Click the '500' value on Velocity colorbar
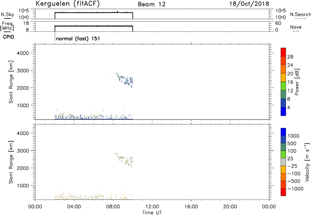This screenshot has width=311, height=215. [292, 143]
